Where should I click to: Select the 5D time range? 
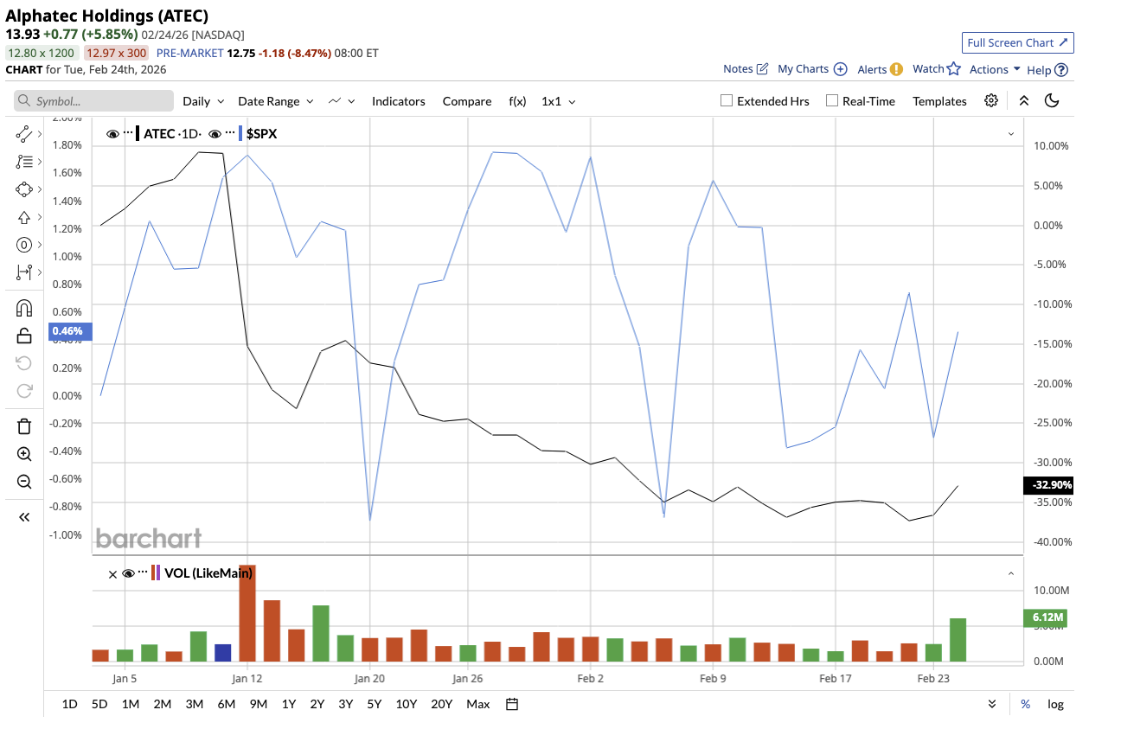click(99, 704)
